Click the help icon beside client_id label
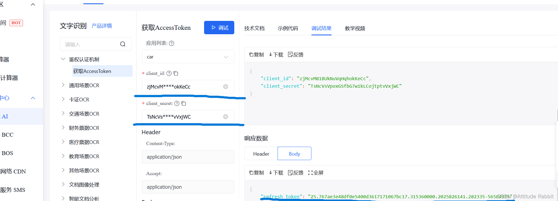Image resolution: width=558 pixels, height=201 pixels. pos(169,73)
